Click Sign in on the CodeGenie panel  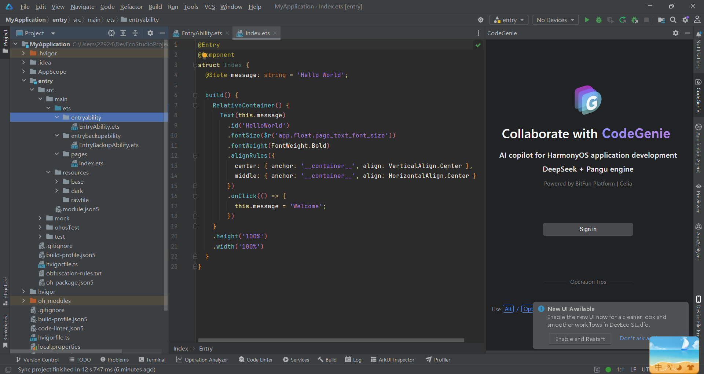pos(588,229)
